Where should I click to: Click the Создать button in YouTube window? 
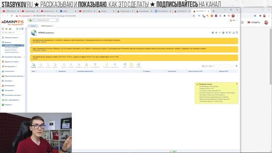click(x=254, y=23)
